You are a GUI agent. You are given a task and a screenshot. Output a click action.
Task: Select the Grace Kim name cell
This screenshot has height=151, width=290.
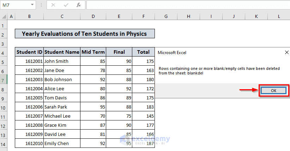point(62,125)
